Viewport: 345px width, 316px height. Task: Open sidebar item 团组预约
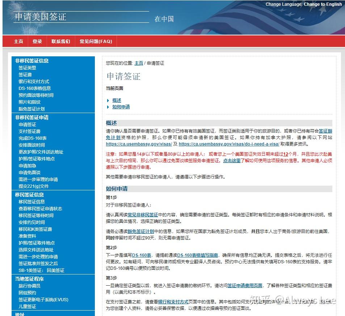pyautogui.click(x=27, y=293)
